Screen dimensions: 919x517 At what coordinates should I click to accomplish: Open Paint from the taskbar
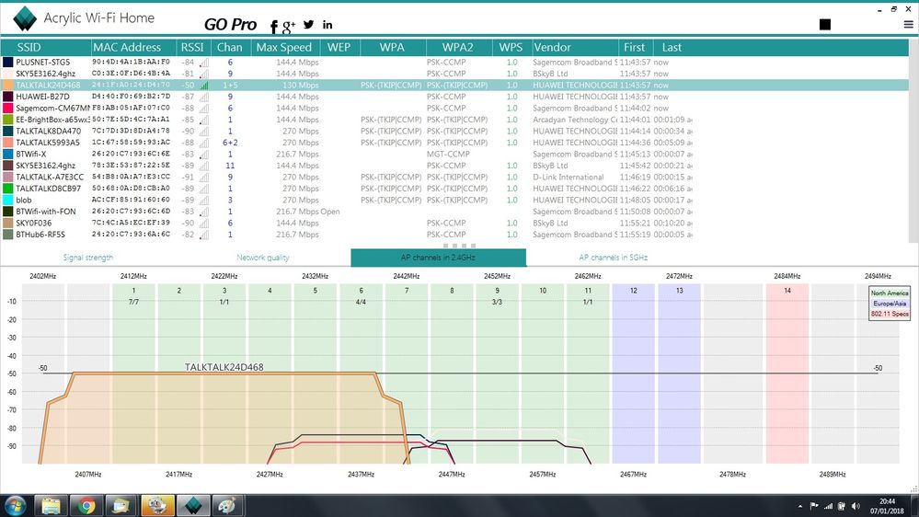pos(227,505)
